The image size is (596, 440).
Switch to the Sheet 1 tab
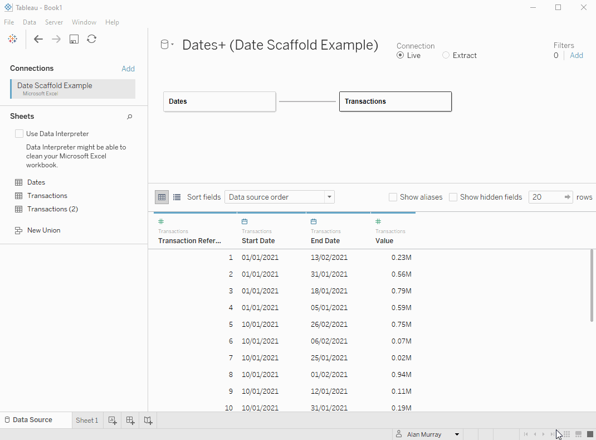87,420
